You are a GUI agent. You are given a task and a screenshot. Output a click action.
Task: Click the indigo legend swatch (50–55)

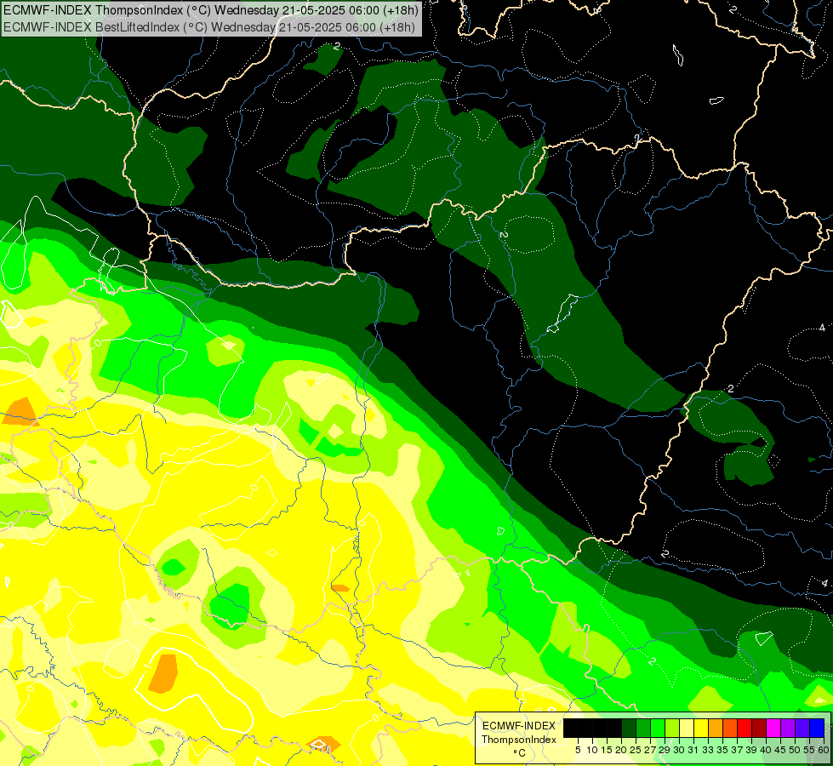pyautogui.click(x=802, y=728)
